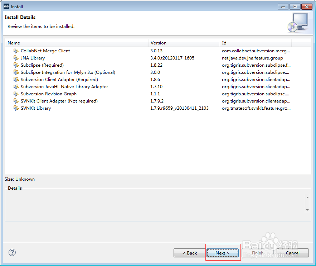Viewport: 316px width, 266px height.
Task: Select the SVNKit Library row name
Action: click(36, 108)
